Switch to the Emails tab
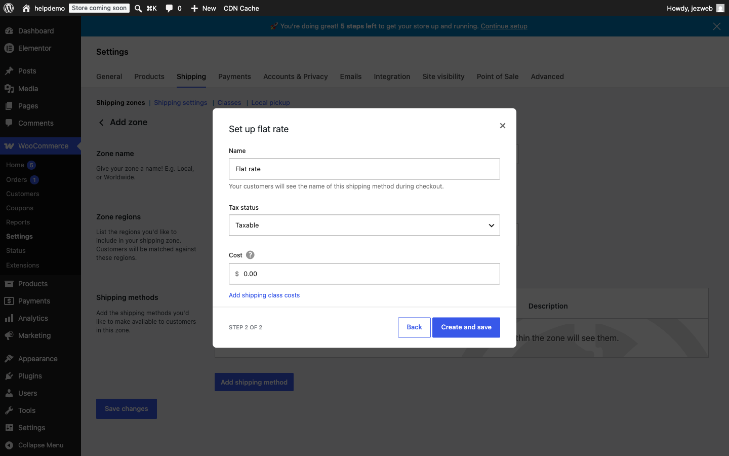 click(x=351, y=77)
